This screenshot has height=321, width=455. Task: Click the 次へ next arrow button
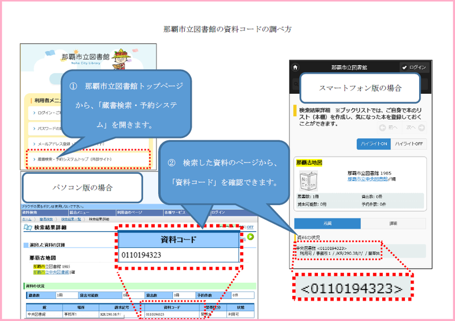[x=414, y=127]
